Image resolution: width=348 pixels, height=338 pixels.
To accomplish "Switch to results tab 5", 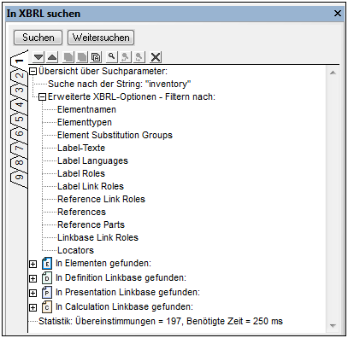I will (x=19, y=119).
